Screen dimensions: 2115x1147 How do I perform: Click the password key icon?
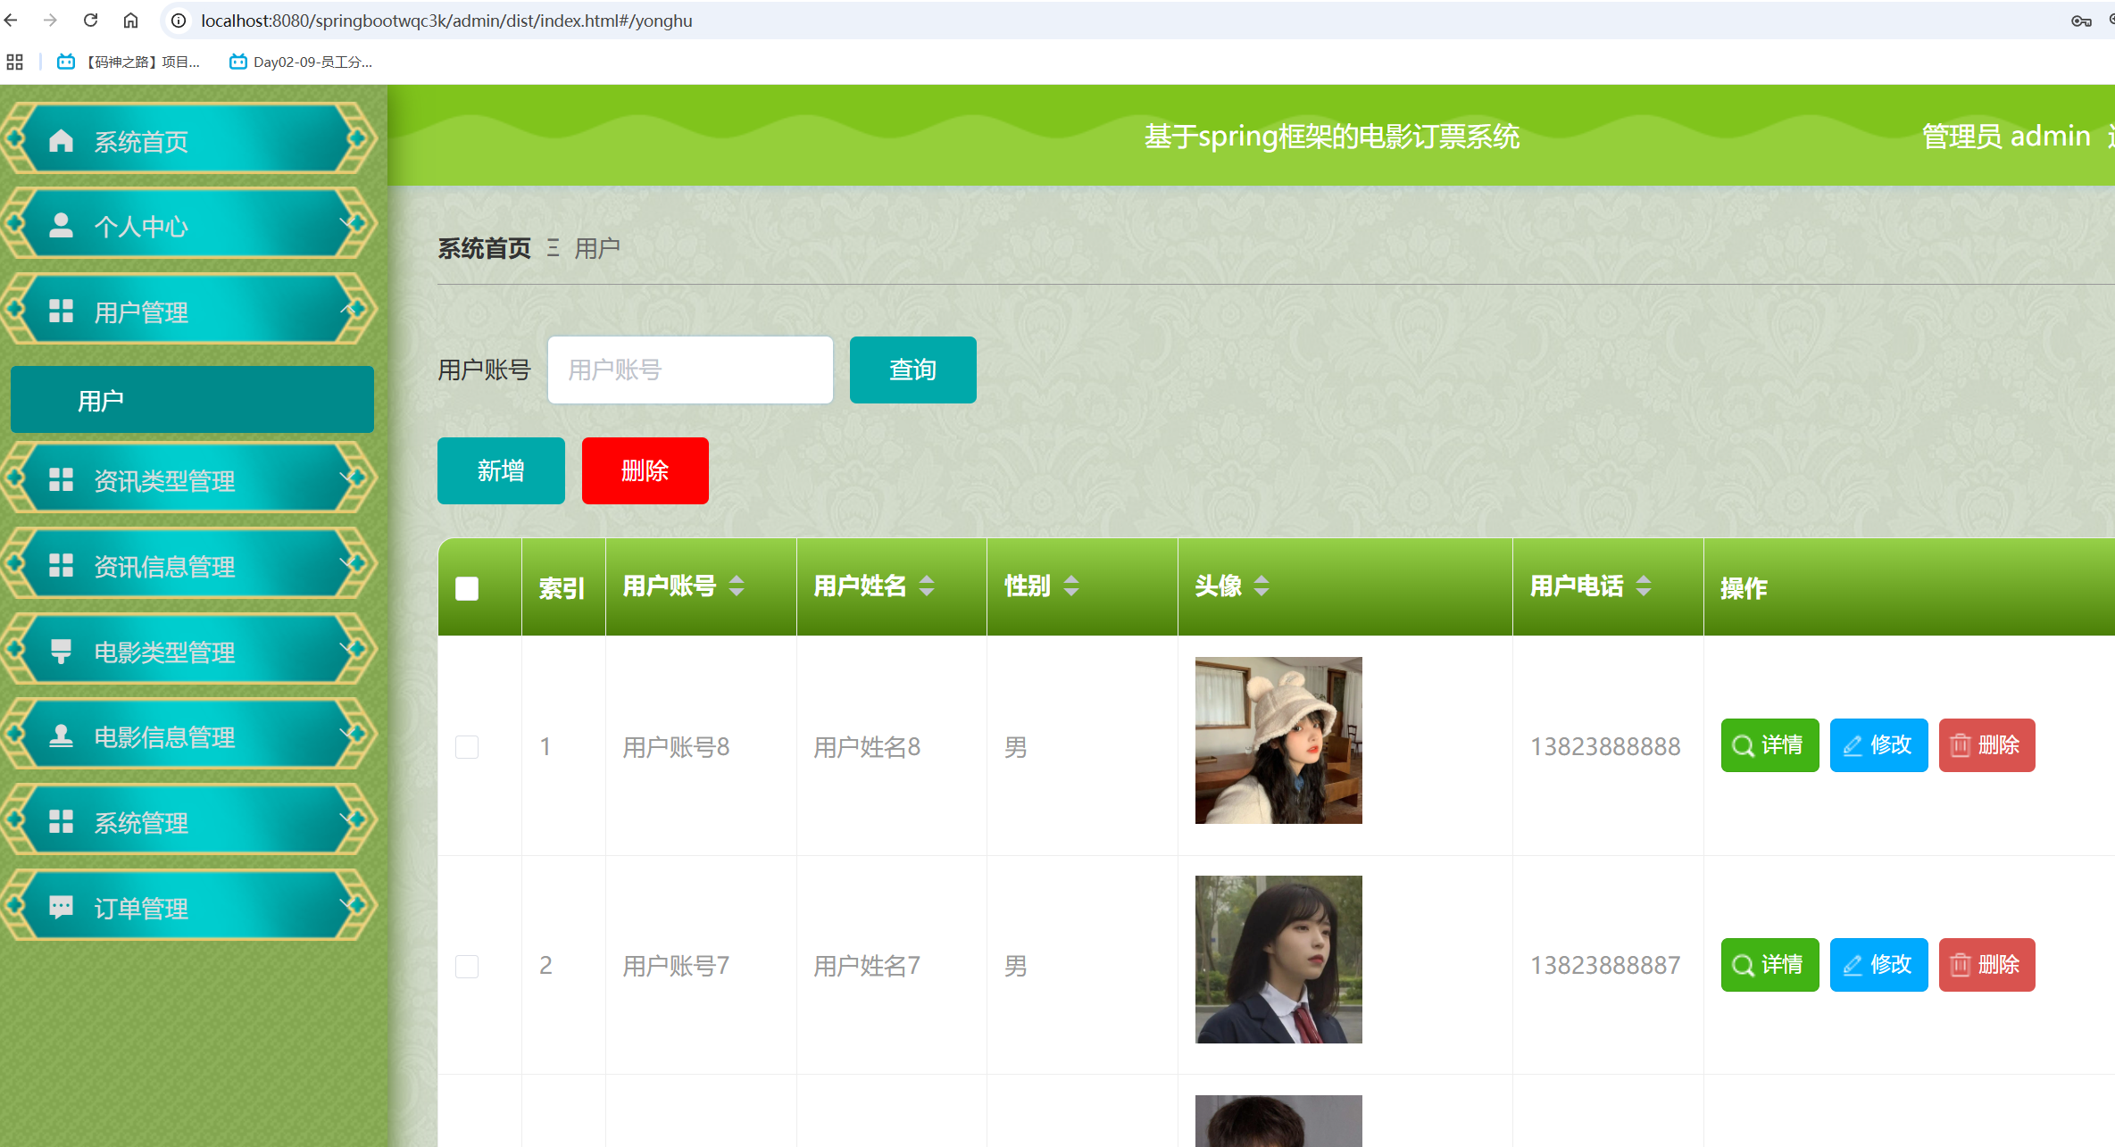[2081, 20]
